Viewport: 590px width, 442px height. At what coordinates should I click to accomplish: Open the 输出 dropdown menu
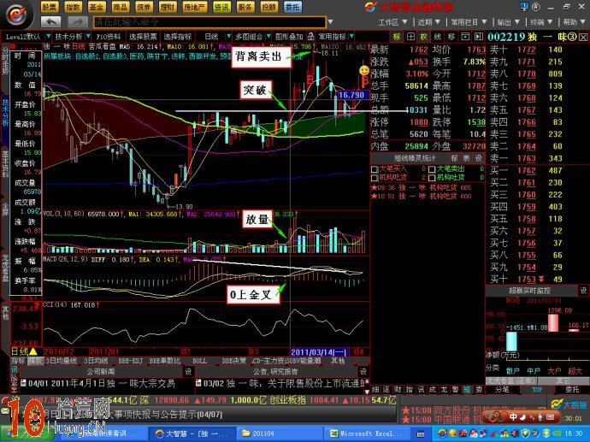click(x=509, y=22)
